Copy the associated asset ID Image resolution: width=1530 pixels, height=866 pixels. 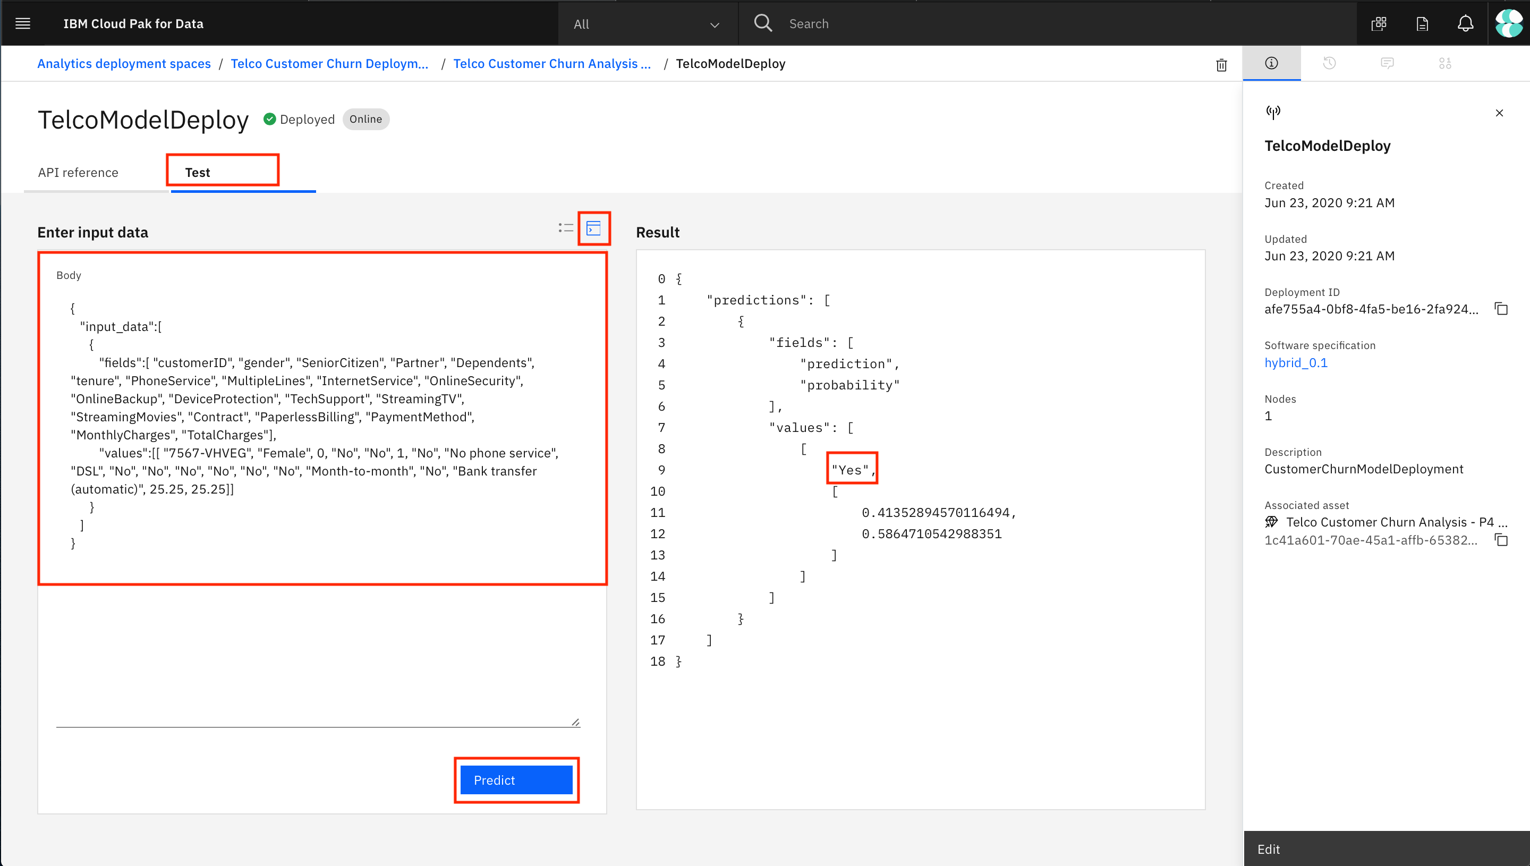click(x=1501, y=540)
